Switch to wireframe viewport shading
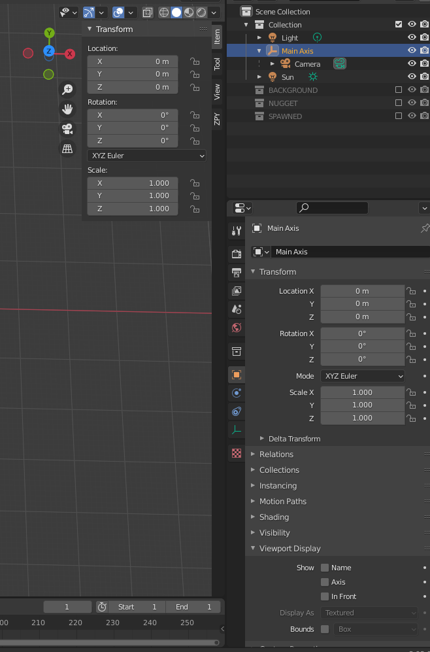Image resolution: width=430 pixels, height=652 pixels. [164, 12]
